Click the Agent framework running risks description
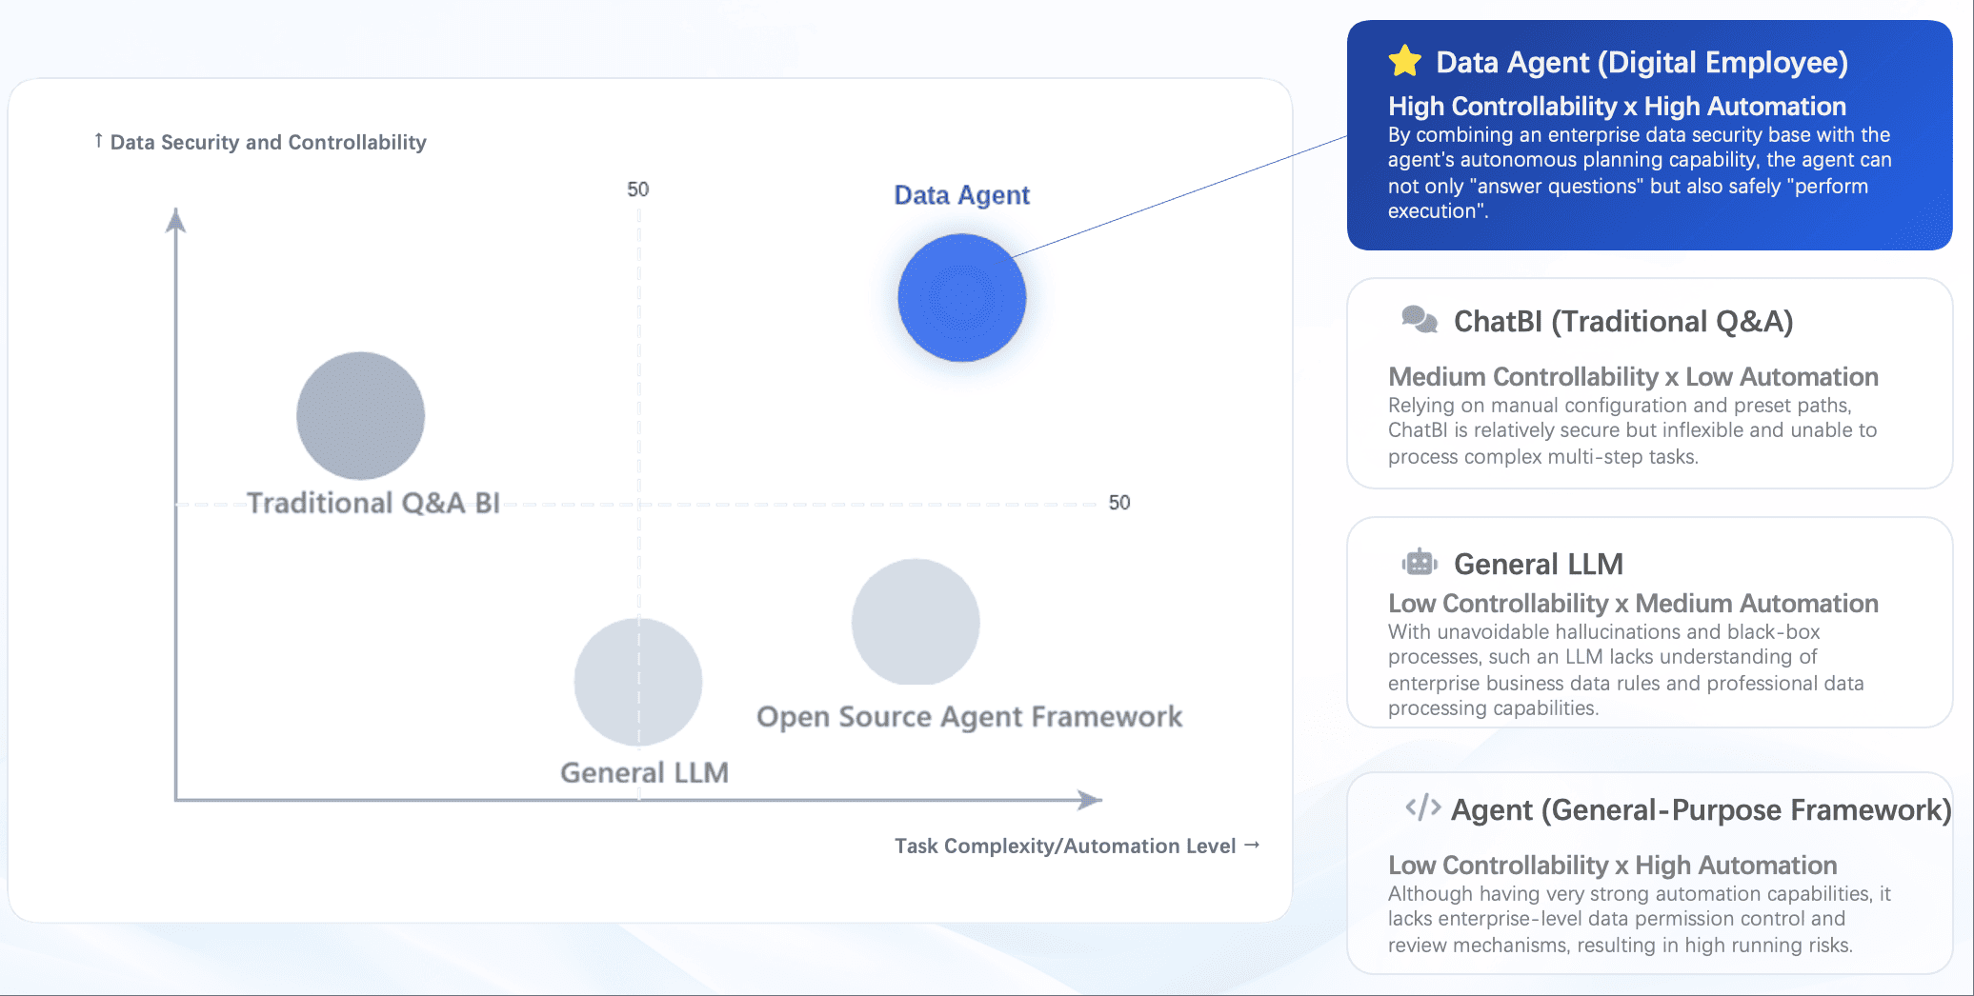The width and height of the screenshot is (1974, 996). click(x=1639, y=920)
